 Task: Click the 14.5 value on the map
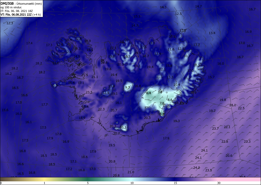pos(77,57)
